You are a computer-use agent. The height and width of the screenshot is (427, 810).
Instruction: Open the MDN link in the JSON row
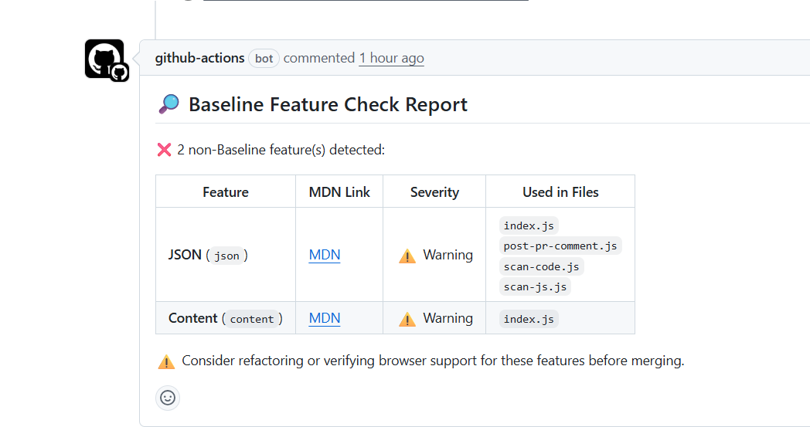pyautogui.click(x=325, y=255)
